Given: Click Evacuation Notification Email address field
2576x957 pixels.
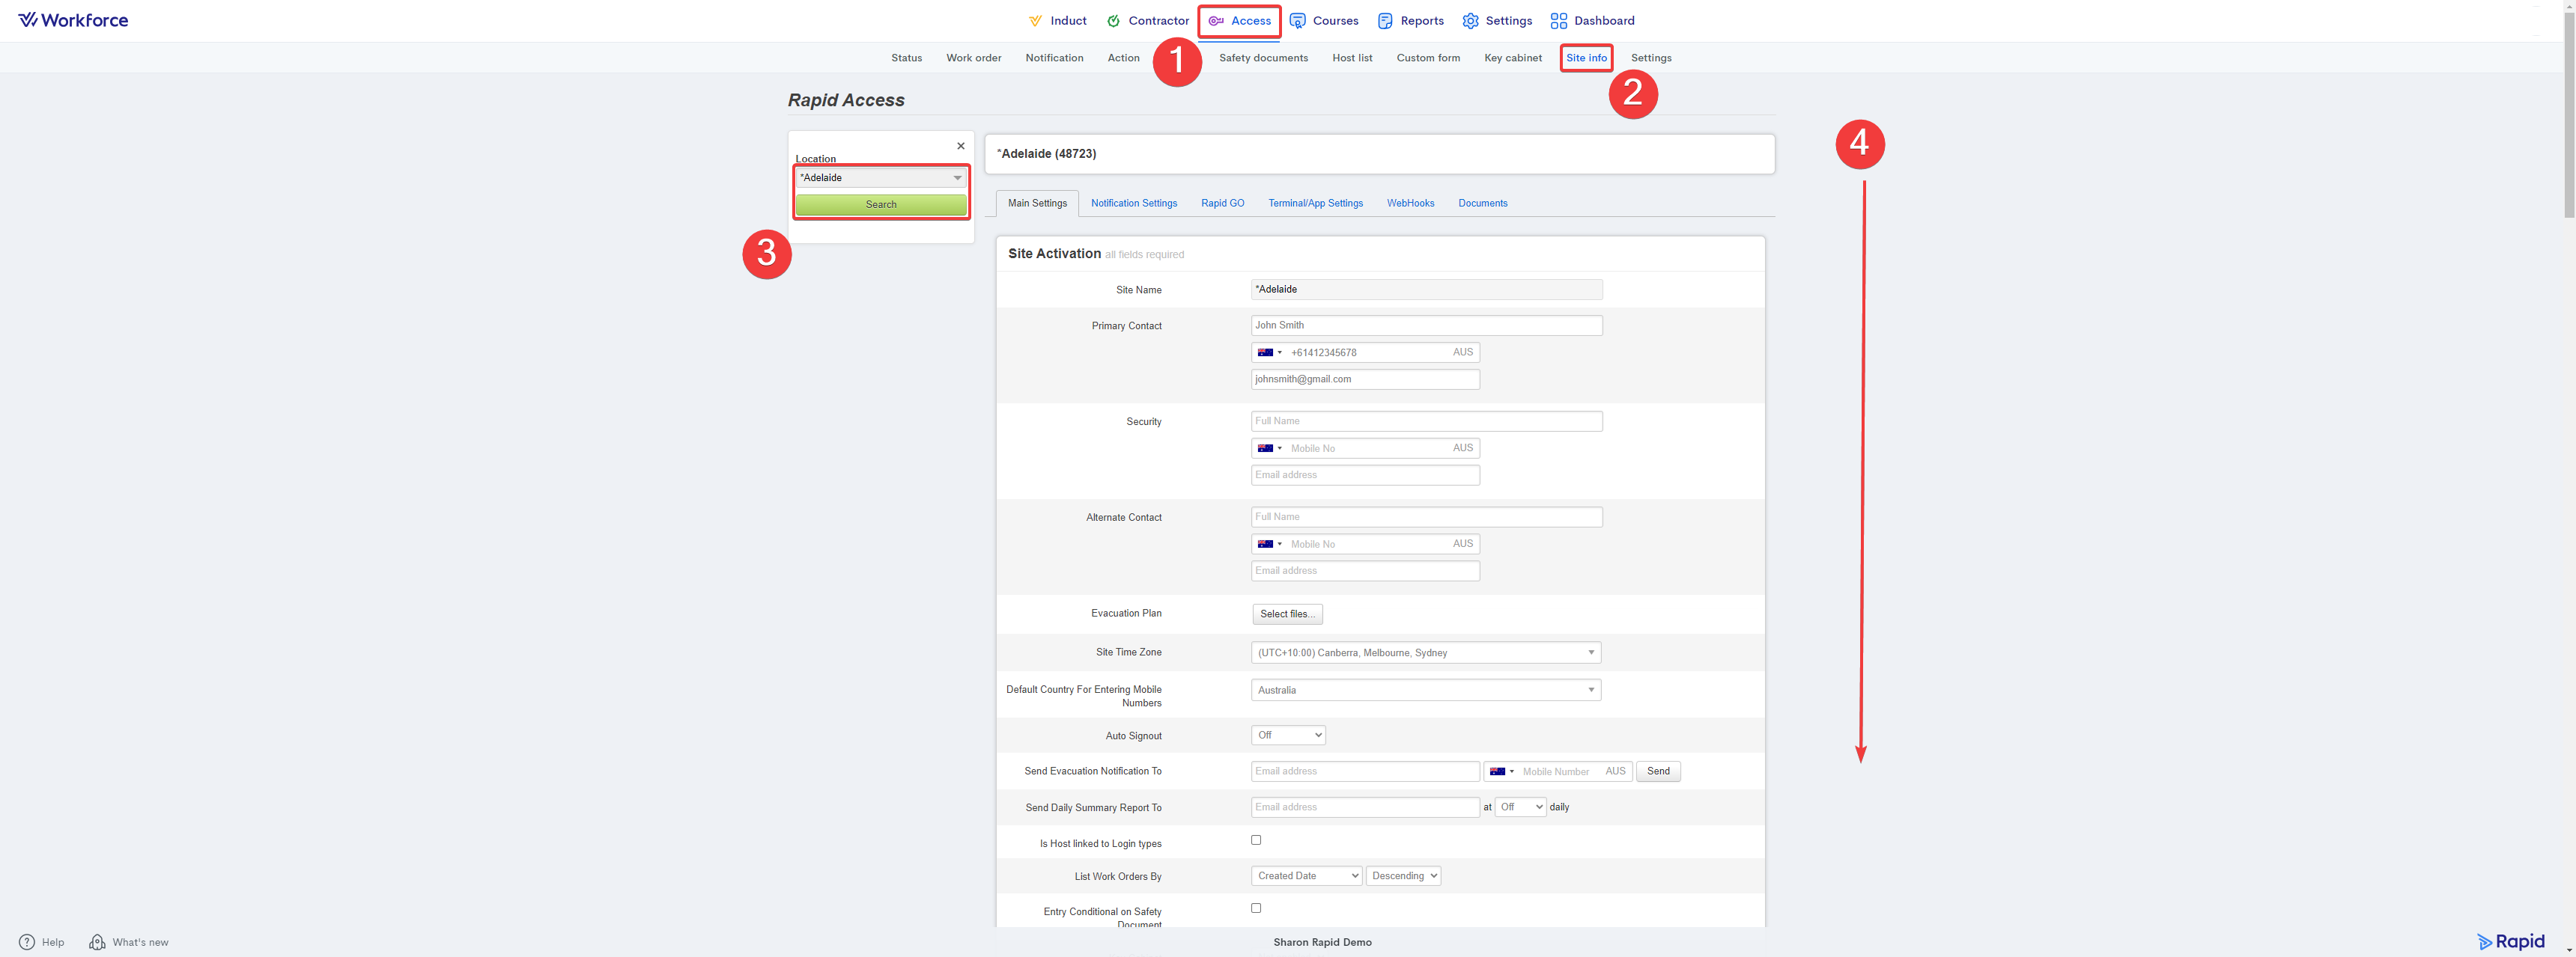Looking at the screenshot, I should point(1365,771).
